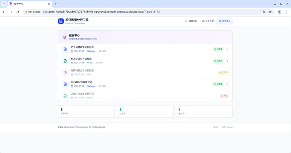Screen dimensions: 291x153
Task: Click the purple 报告中心 header document icon
Action: coord(65,37)
